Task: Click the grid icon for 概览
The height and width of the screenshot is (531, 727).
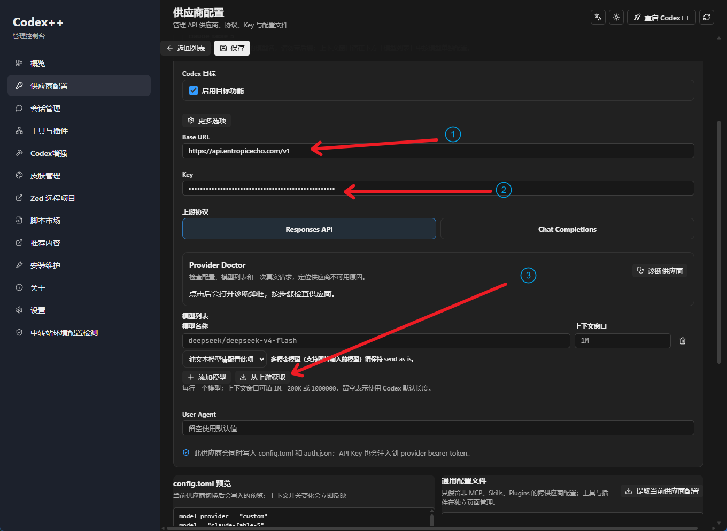Action: [19, 63]
